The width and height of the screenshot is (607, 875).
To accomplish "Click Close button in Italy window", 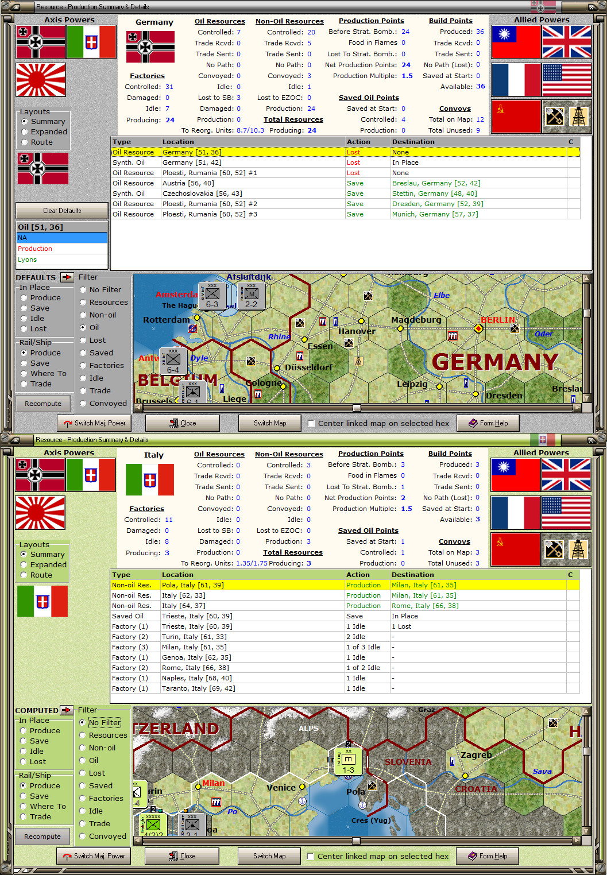I will pos(182,856).
